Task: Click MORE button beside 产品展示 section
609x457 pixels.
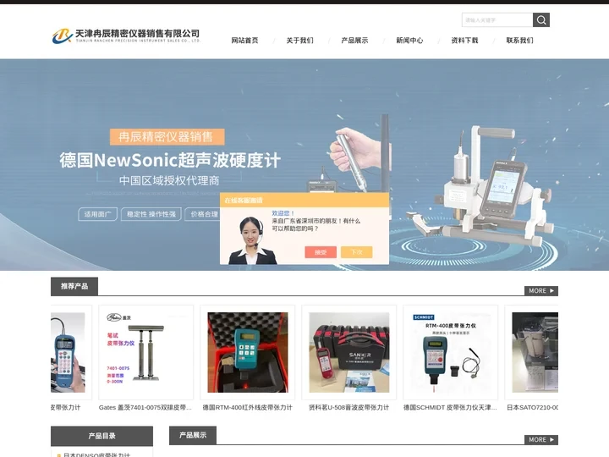Action: click(541, 439)
